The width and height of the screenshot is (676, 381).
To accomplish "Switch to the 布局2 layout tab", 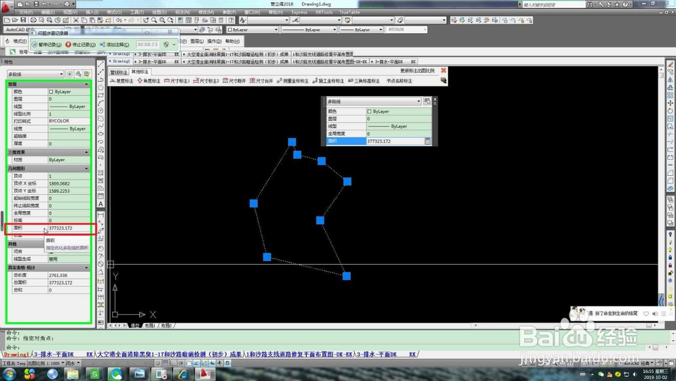I will click(166, 326).
